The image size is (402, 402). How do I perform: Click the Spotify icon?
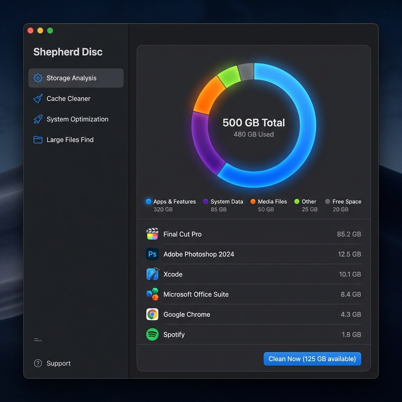(152, 334)
